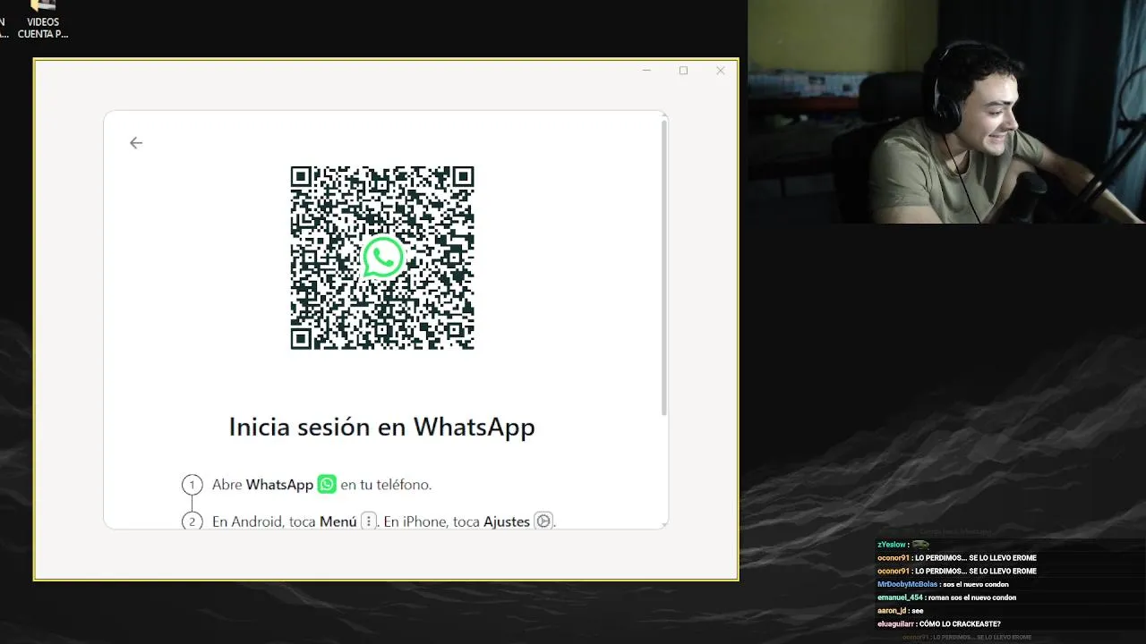Click the "Inicia sesión en WhatsApp" heading

[382, 427]
